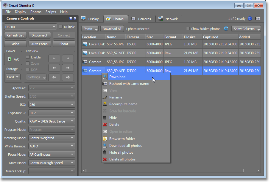Check Show hidden photos option
The width and height of the screenshot is (271, 183).
tap(188, 29)
